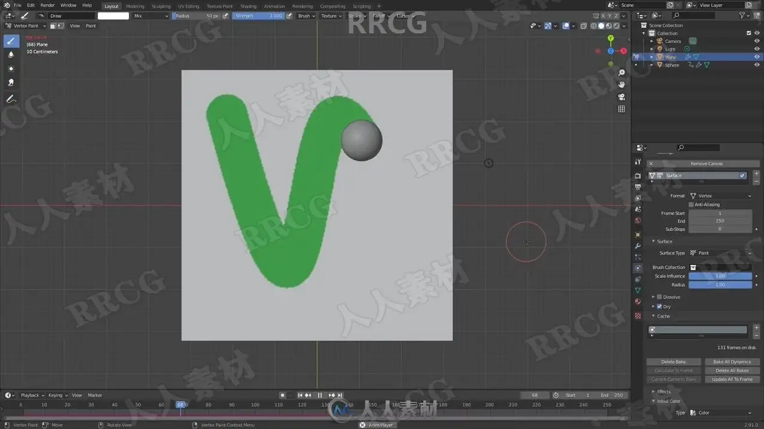Open the Tool properties tab icon

click(x=638, y=161)
